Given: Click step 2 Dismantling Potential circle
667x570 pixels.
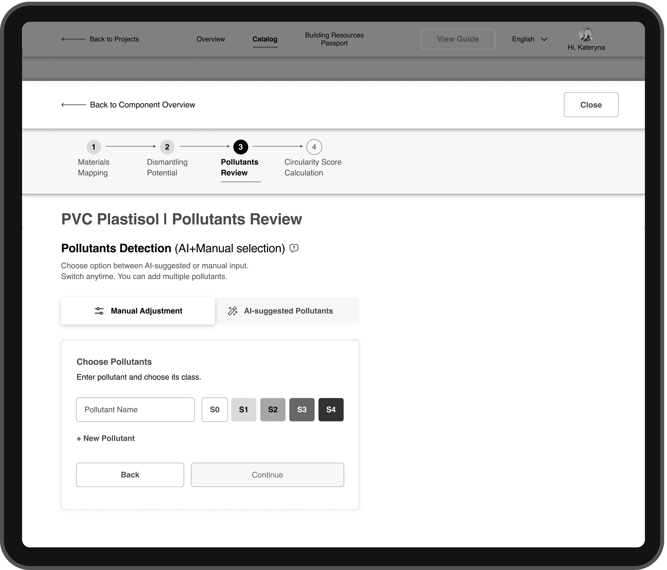Looking at the screenshot, I should (167, 147).
